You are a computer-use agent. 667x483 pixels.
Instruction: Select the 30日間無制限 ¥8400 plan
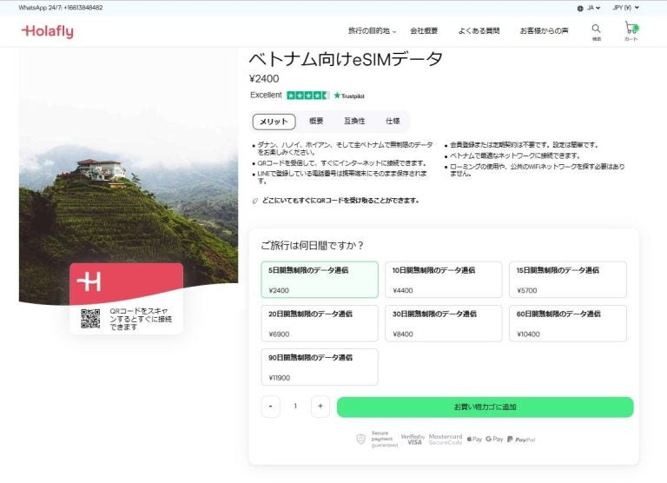coord(444,323)
